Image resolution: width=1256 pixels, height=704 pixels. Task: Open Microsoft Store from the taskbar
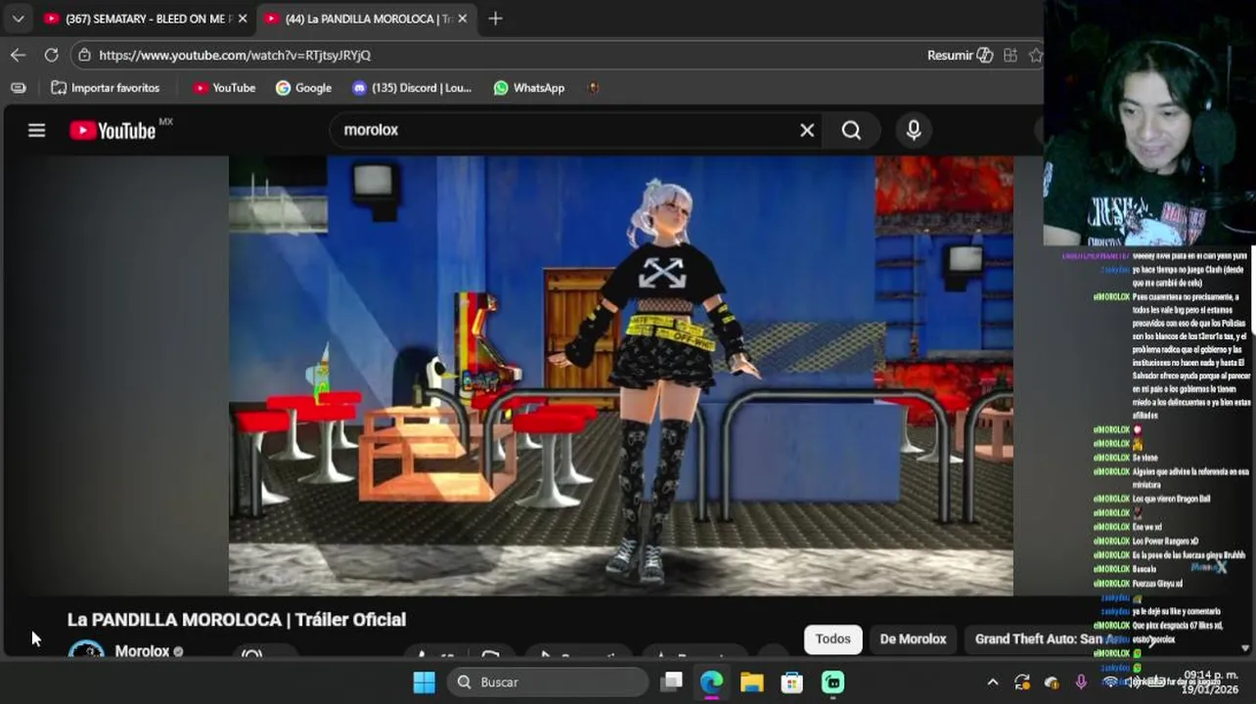pos(791,682)
